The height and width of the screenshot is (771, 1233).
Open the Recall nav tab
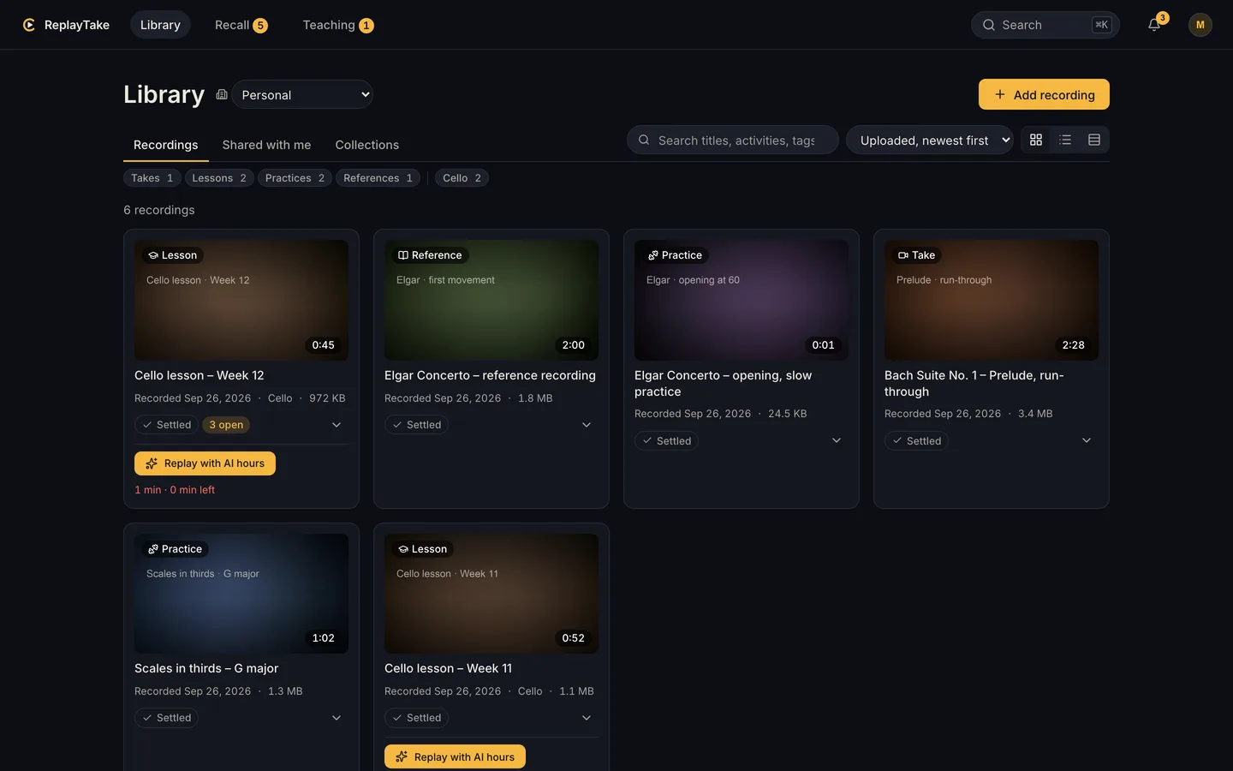click(x=241, y=25)
